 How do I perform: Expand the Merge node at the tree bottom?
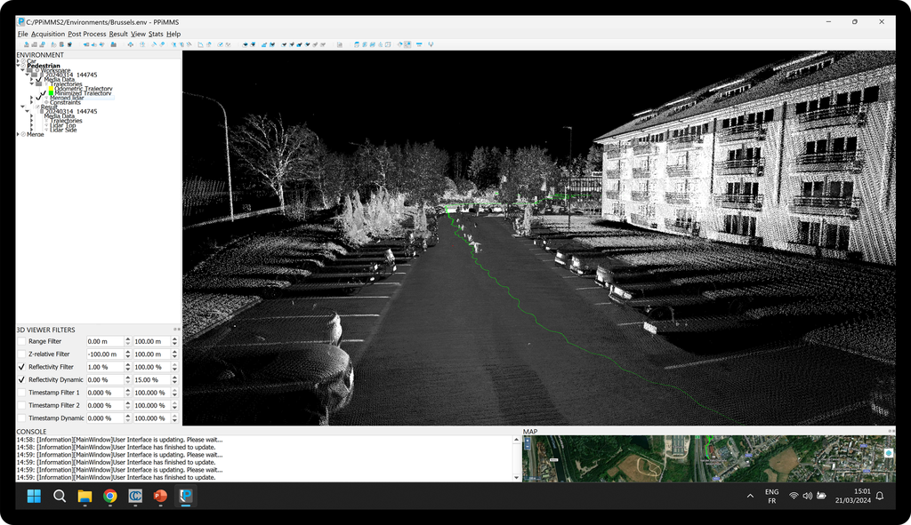[18, 134]
